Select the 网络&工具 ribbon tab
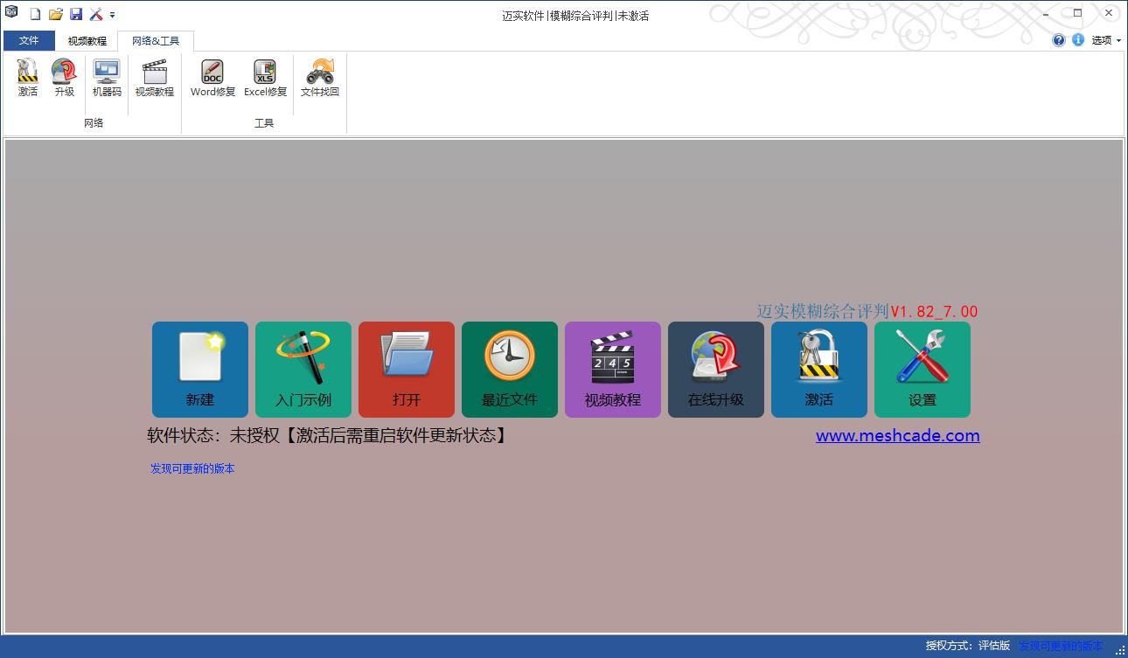1128x658 pixels. [x=156, y=41]
